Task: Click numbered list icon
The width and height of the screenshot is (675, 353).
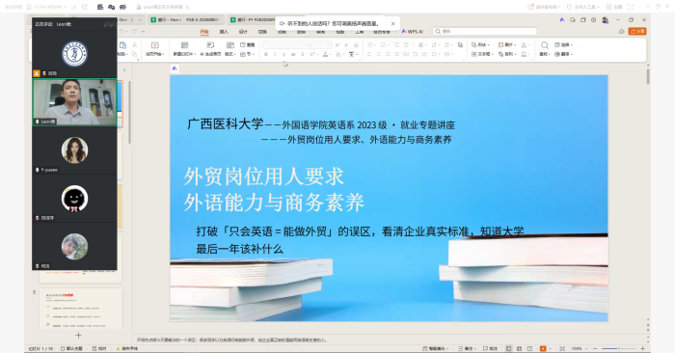Action: 383,44
